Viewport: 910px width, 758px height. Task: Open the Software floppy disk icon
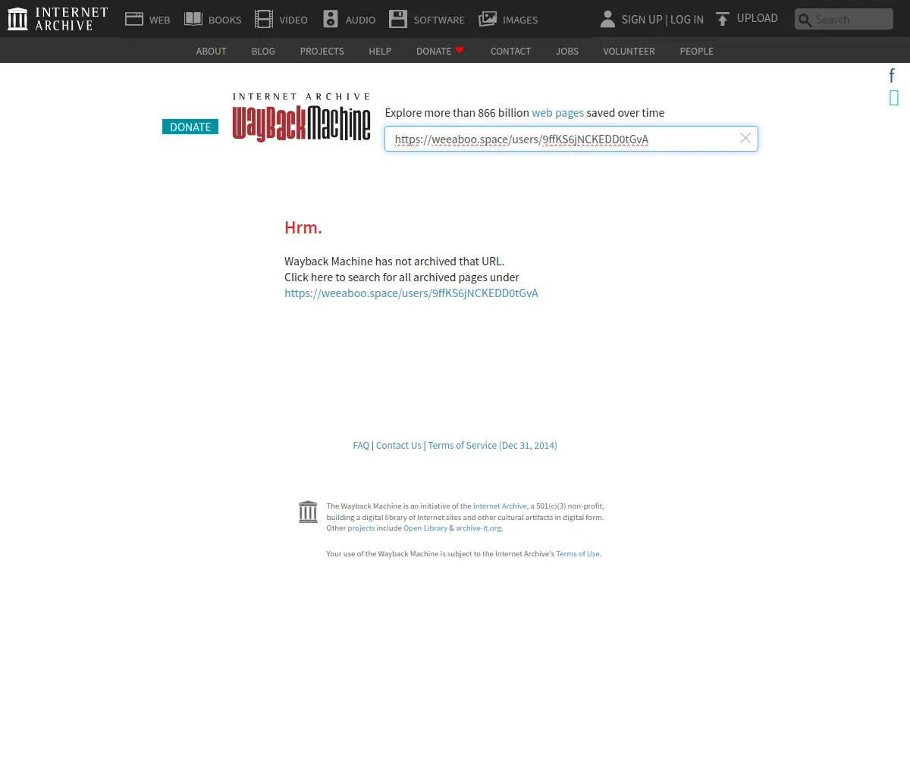coord(398,19)
